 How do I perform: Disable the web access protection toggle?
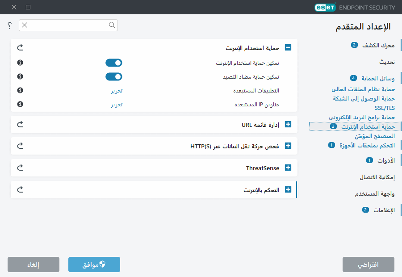113,63
